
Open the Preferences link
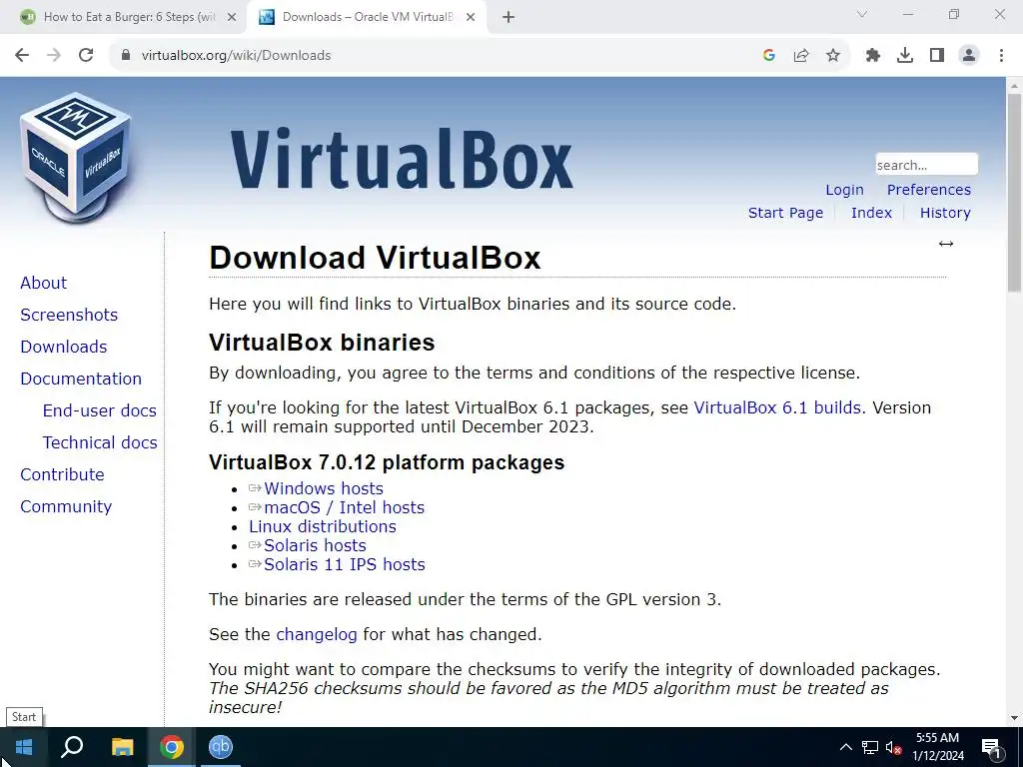point(929,190)
